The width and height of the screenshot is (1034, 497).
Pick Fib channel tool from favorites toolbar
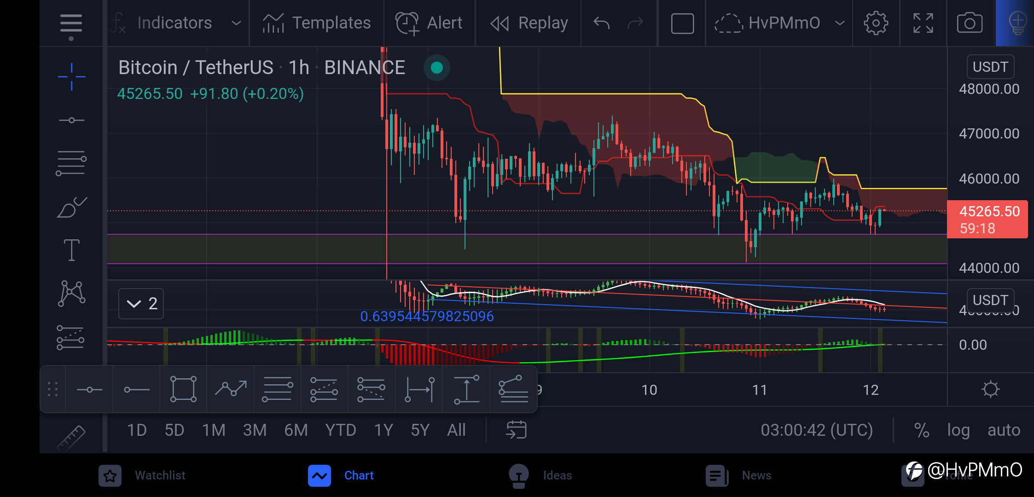point(371,389)
